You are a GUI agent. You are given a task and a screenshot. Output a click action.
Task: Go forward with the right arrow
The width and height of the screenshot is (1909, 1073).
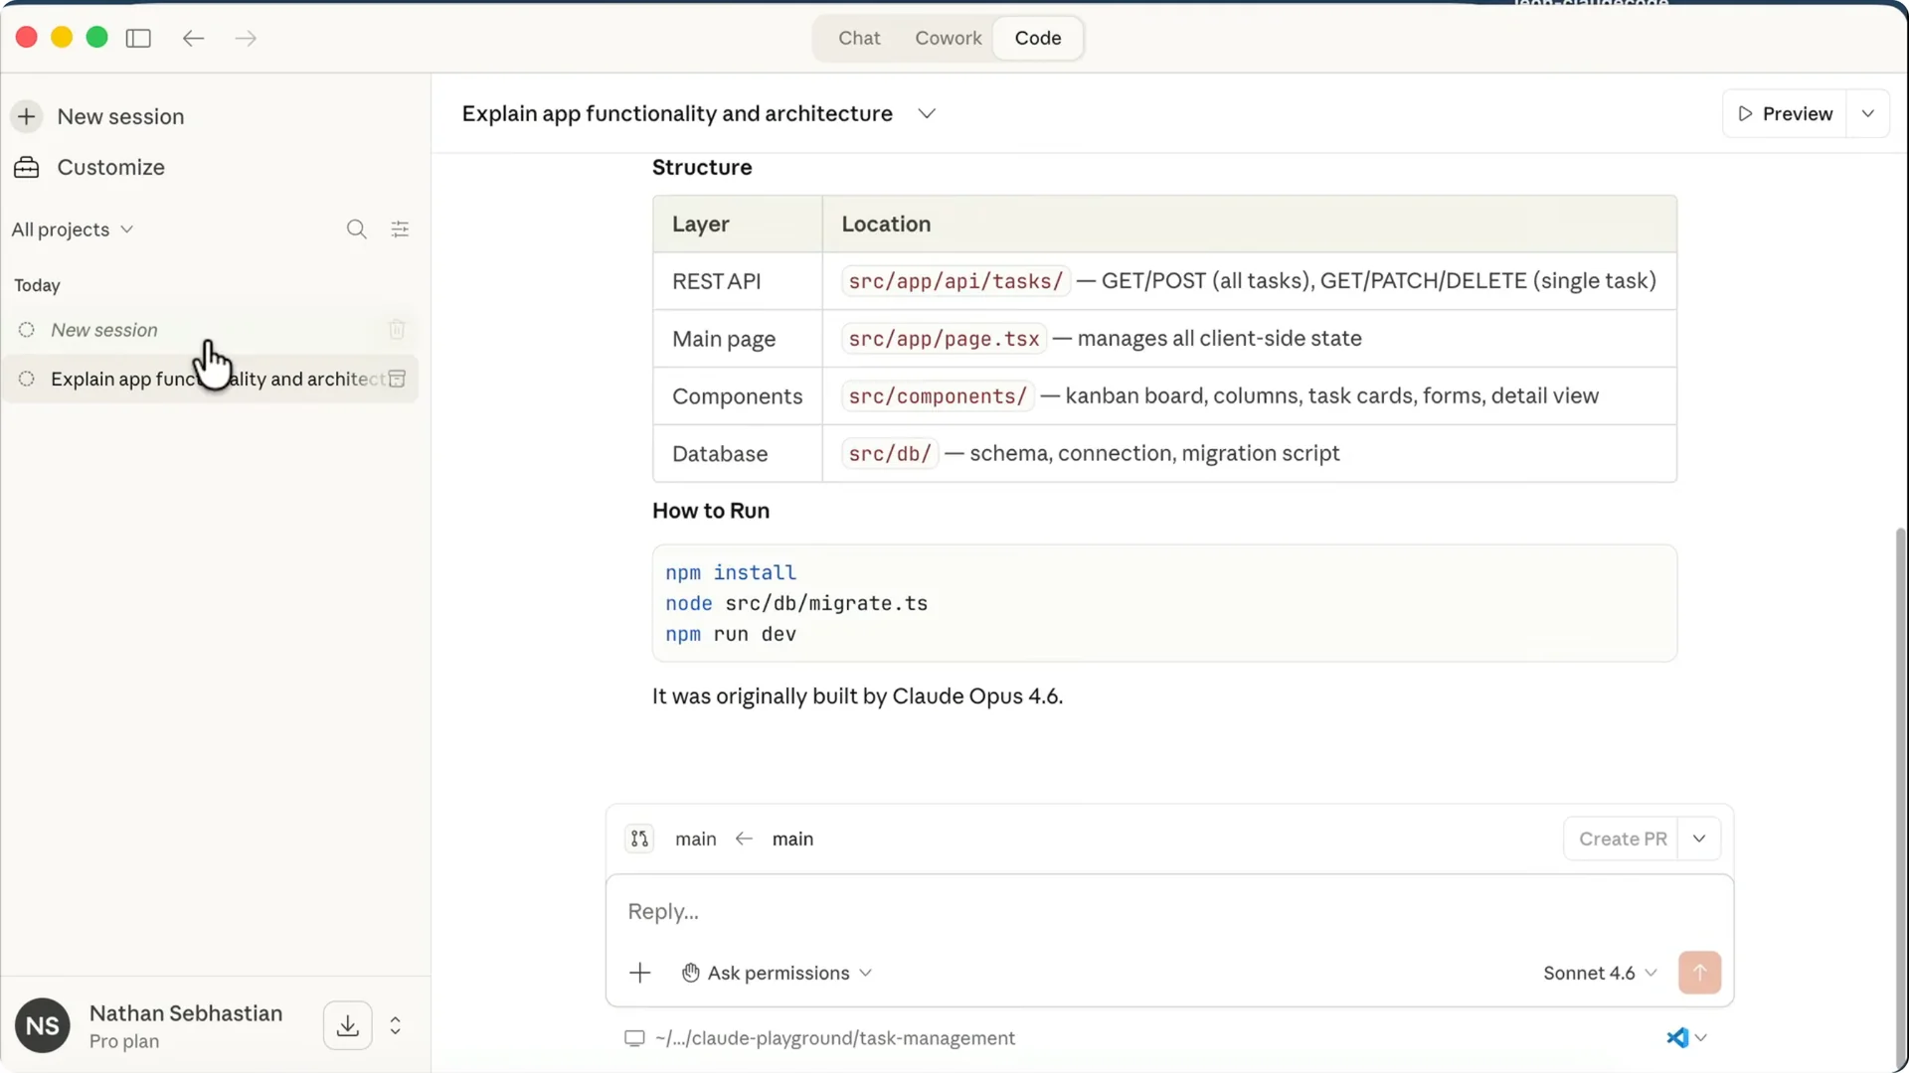[246, 38]
